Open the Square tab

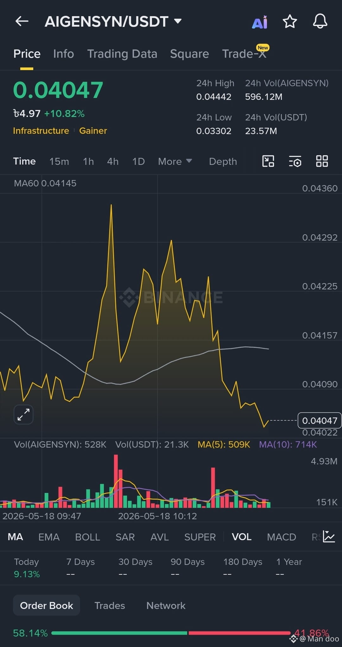click(x=189, y=54)
